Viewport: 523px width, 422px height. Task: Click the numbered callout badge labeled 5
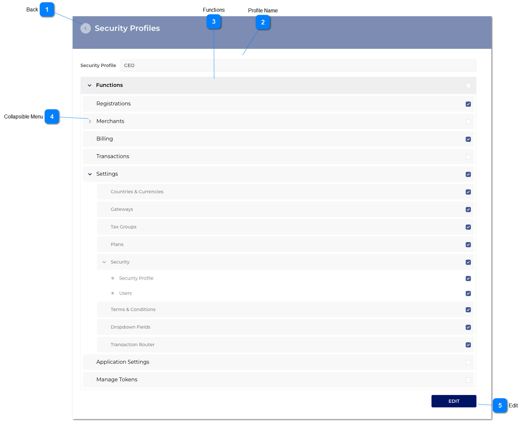point(500,406)
